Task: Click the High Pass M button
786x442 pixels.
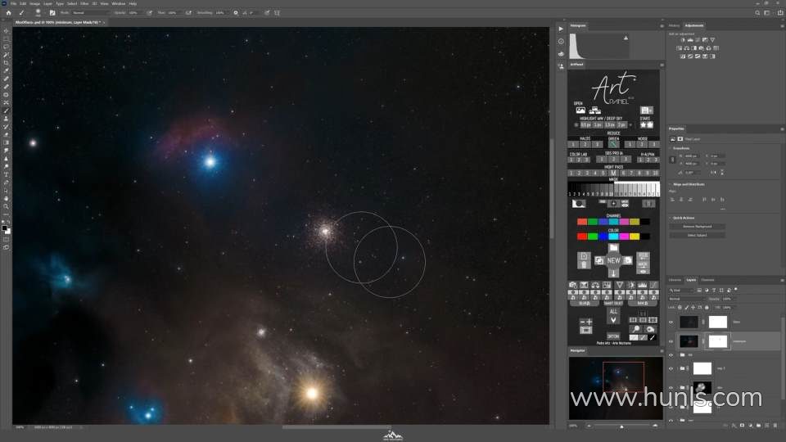Action: click(613, 173)
